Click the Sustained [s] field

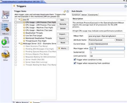point(107,52)
